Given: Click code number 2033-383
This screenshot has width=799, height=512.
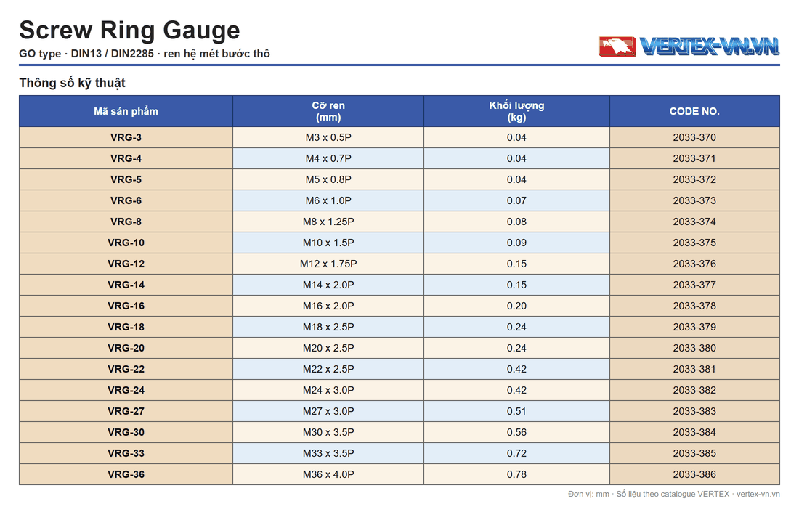Looking at the screenshot, I should [694, 411].
